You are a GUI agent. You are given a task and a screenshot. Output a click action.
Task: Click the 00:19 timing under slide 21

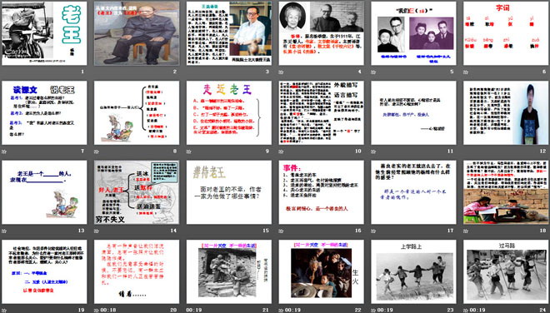click(x=193, y=311)
